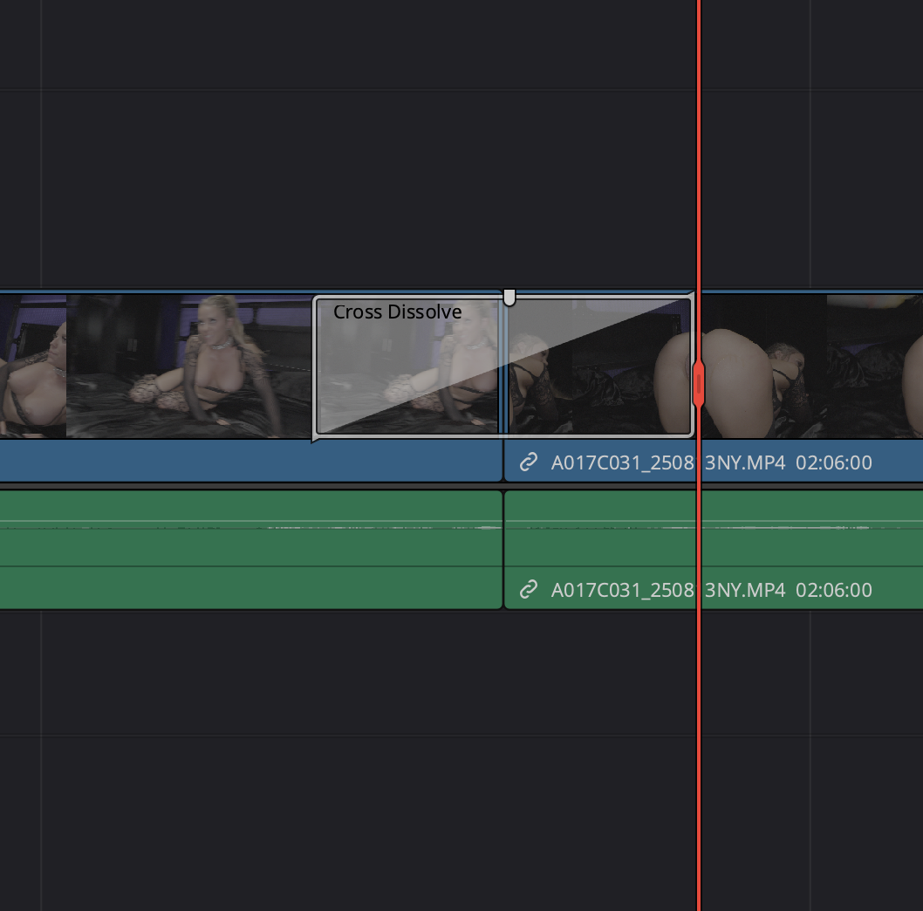The image size is (923, 911).
Task: Select the green audio clip left of the cut
Action: (250, 550)
